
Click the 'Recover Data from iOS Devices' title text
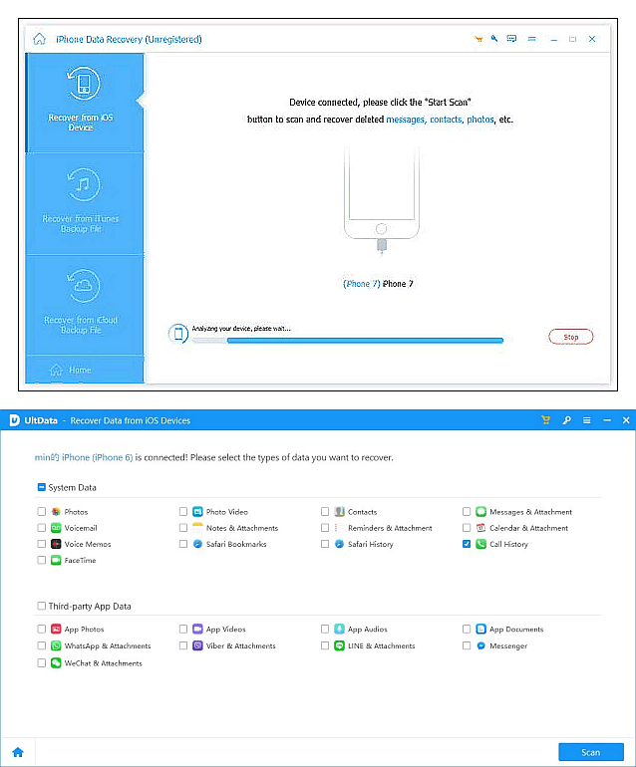click(131, 420)
